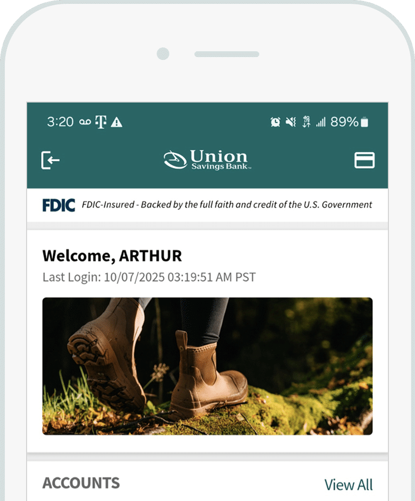This screenshot has height=501, width=415.
Task: Tap the data transfer arrows icon
Action: pyautogui.click(x=306, y=122)
